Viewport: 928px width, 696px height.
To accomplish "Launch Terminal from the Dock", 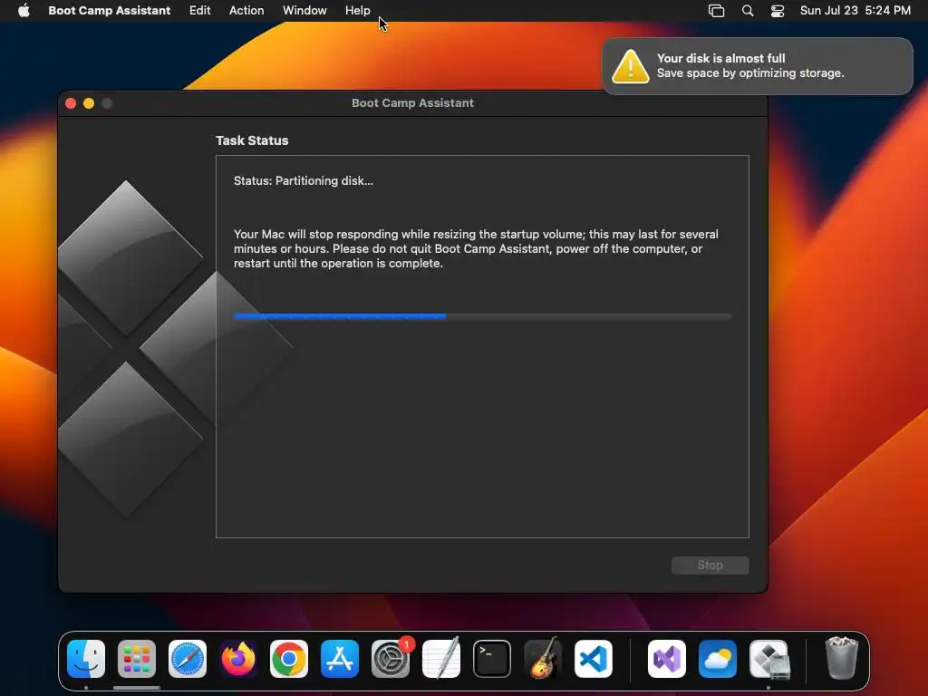I will tap(492, 659).
